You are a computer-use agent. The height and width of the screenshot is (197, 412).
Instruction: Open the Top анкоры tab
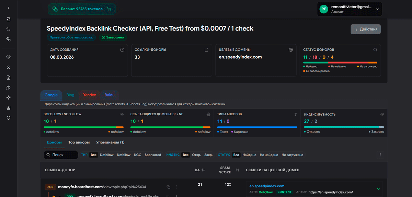[x=79, y=142]
